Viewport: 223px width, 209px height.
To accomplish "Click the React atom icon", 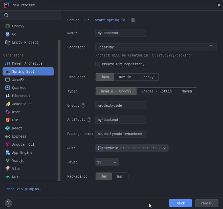I will [x=8, y=128].
